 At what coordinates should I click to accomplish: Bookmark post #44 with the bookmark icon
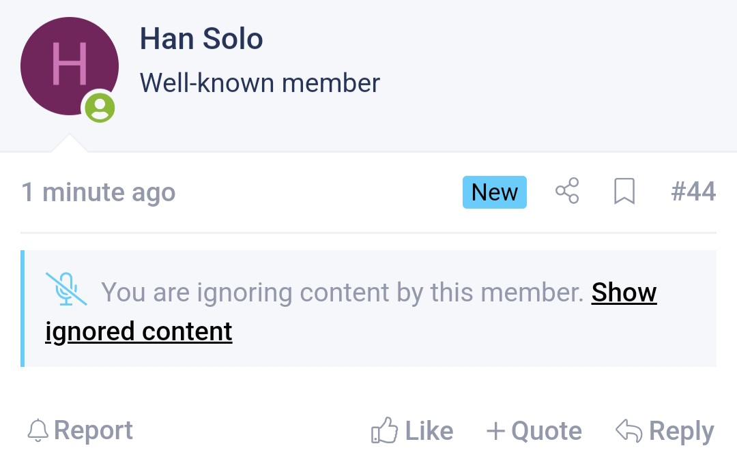(x=624, y=191)
